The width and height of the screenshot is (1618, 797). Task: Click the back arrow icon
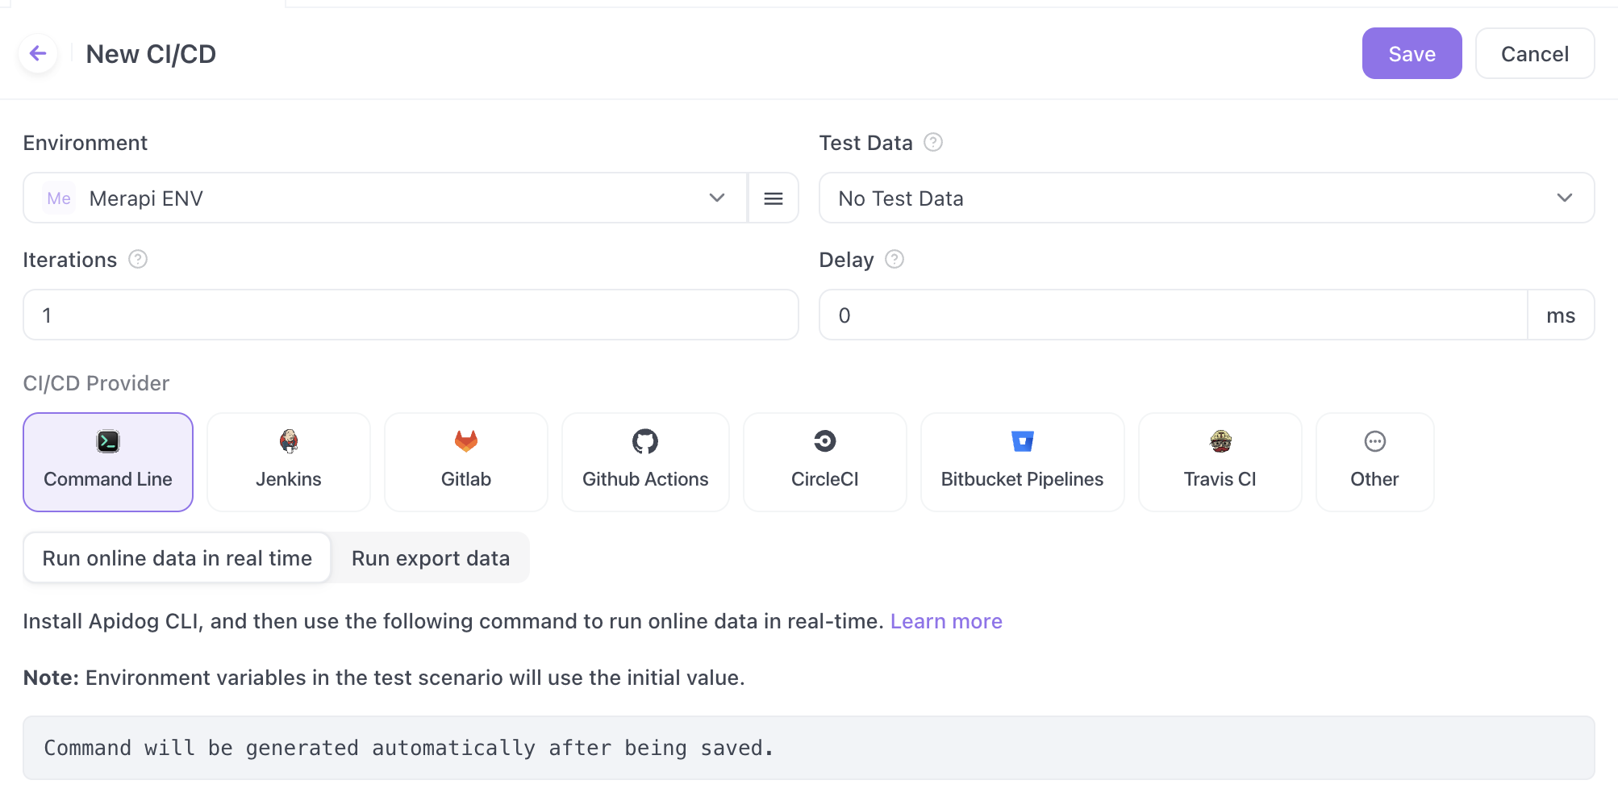[38, 54]
